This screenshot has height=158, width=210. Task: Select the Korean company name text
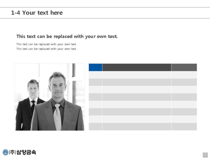23,152
